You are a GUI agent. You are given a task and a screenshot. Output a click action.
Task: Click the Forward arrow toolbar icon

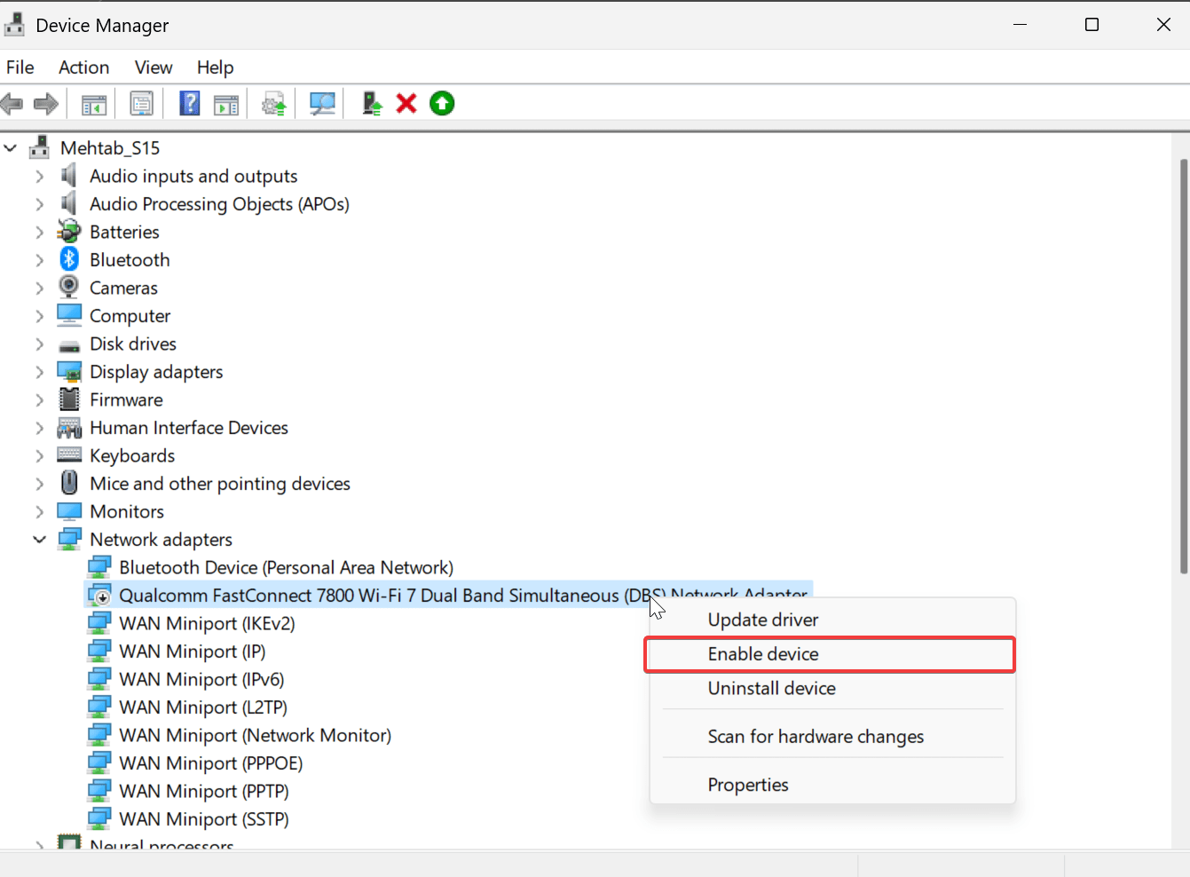point(46,104)
